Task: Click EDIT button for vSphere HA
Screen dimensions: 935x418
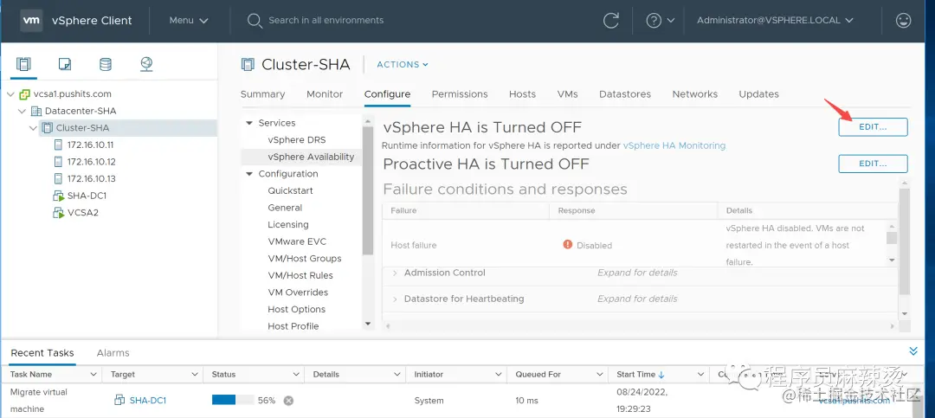Action: pos(873,127)
